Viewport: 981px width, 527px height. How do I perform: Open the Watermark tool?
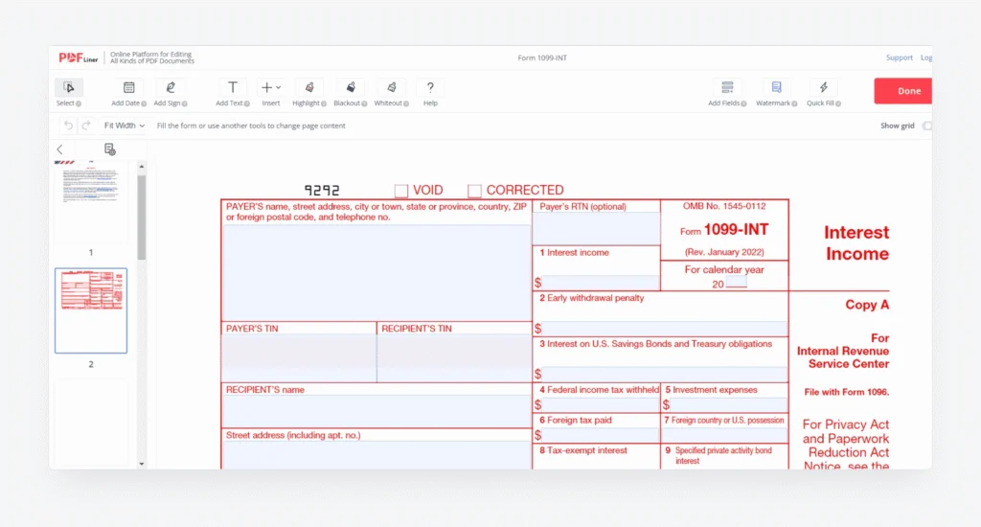[776, 87]
